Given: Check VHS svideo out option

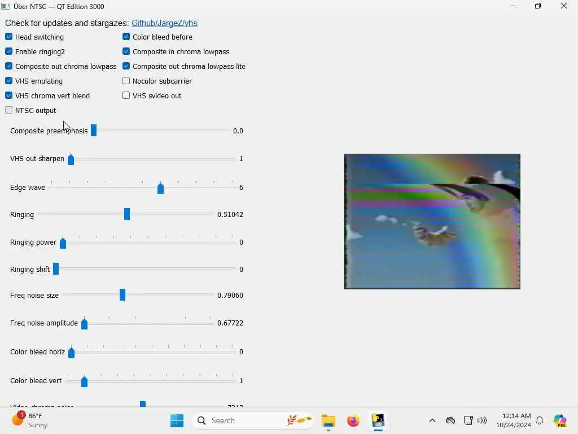Looking at the screenshot, I should (126, 95).
